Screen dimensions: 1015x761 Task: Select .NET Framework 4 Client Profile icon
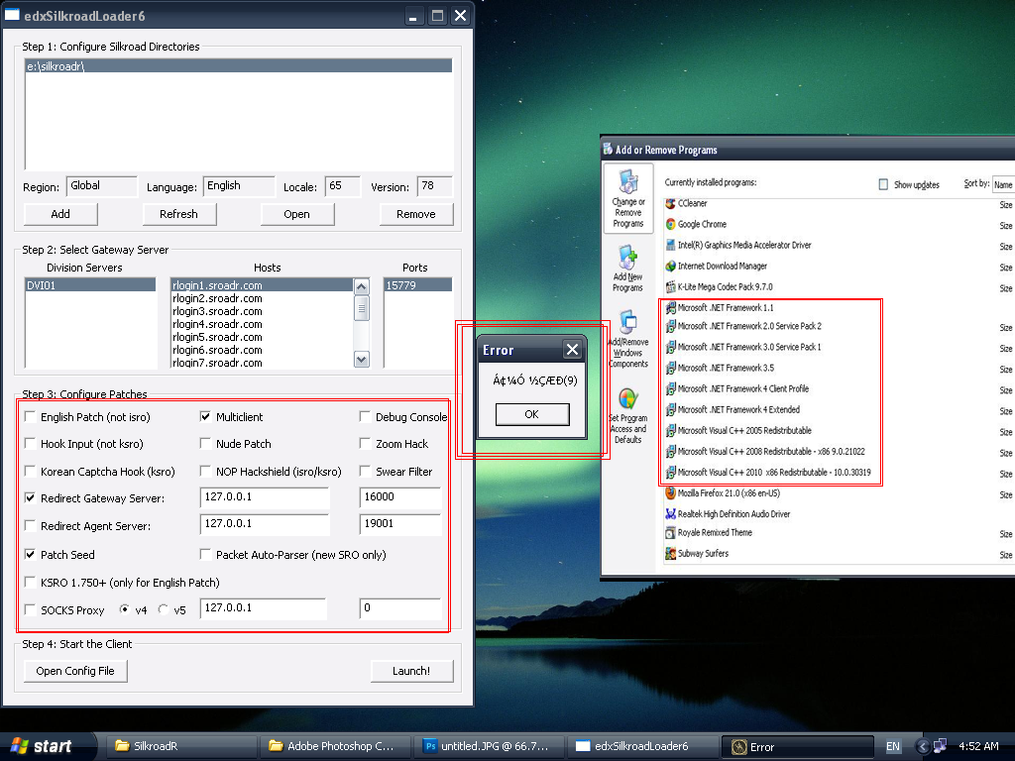pos(671,388)
